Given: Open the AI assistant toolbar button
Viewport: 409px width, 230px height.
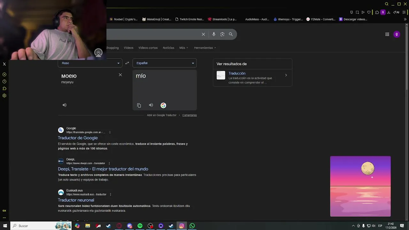Looking at the screenshot, I should [396, 12].
